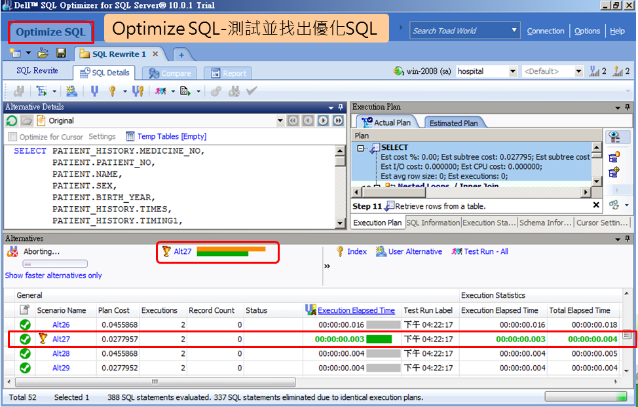The height and width of the screenshot is (407, 638).
Task: Click the win-2008 connection icon
Action: [x=398, y=71]
